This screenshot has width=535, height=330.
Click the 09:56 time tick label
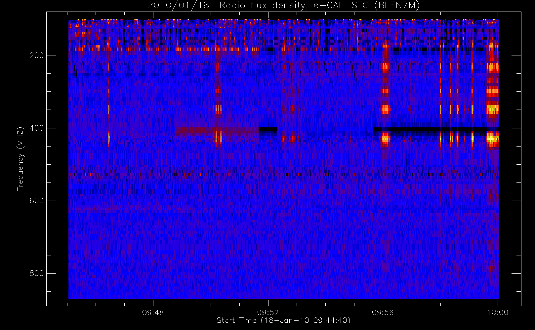(x=383, y=313)
